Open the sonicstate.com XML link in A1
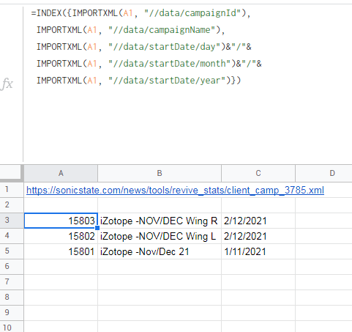The image size is (352, 332). point(175,190)
